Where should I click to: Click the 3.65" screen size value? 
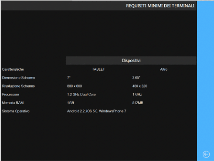click(136, 78)
